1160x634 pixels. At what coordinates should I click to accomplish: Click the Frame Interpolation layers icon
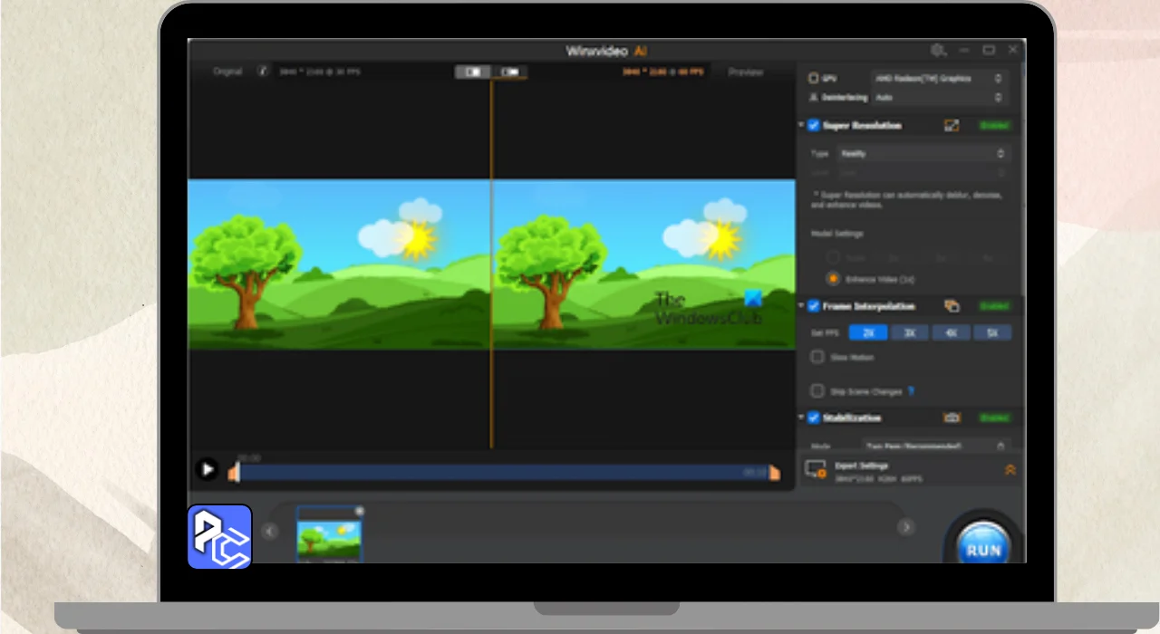tap(952, 306)
